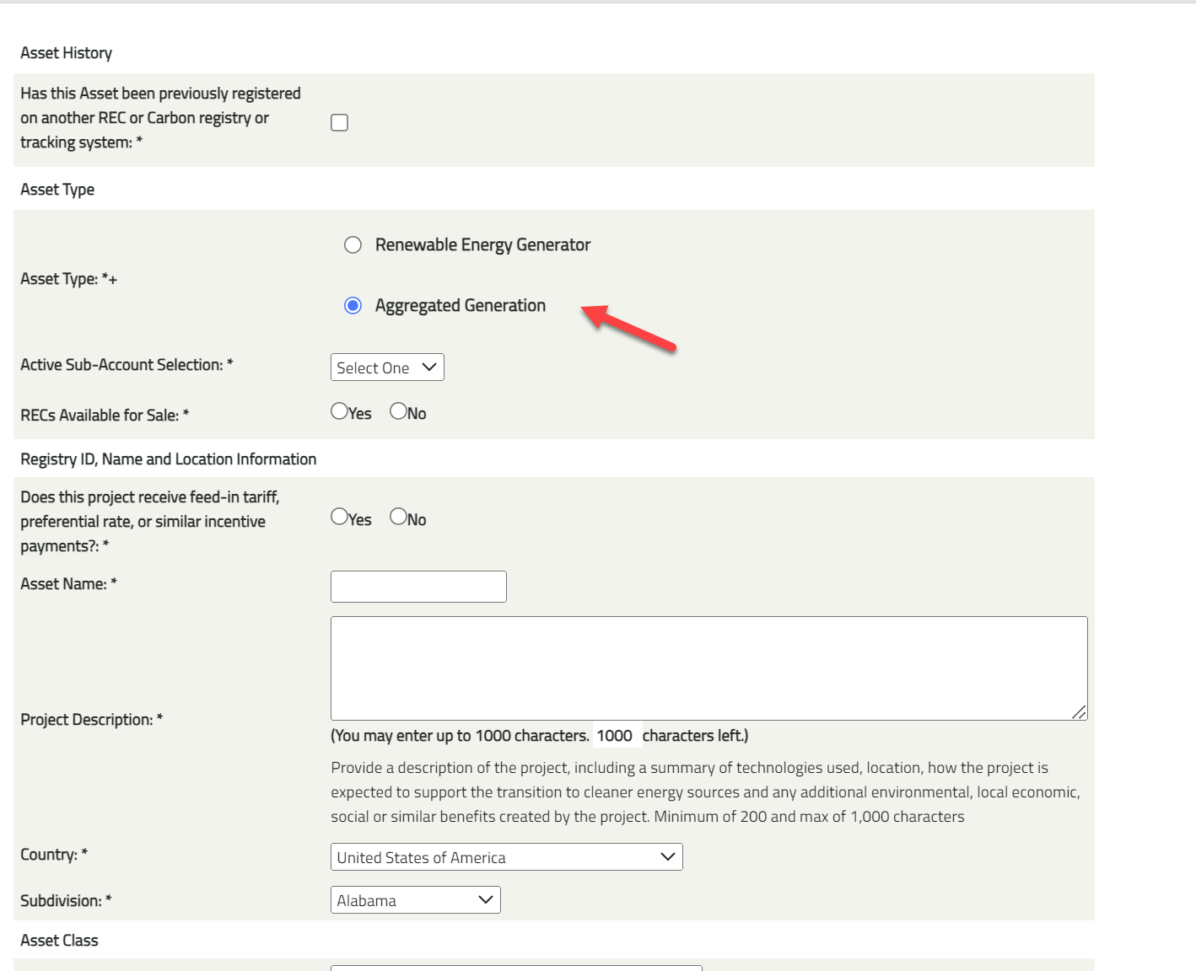Choose No for RECs Available for Sale
1196x971 pixels.
[x=396, y=410]
